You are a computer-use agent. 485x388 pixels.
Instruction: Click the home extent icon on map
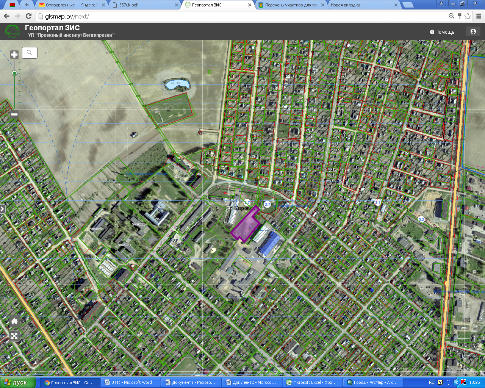14,322
